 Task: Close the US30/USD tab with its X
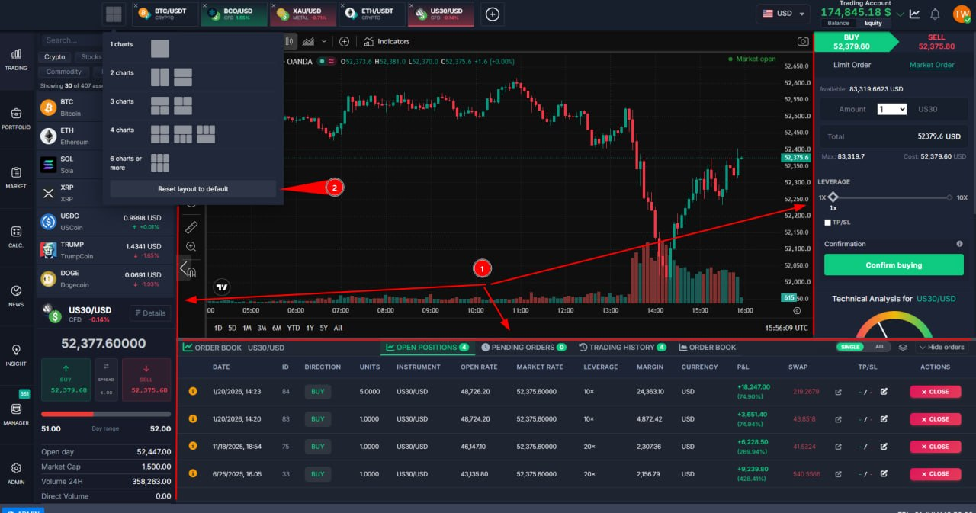click(x=413, y=6)
